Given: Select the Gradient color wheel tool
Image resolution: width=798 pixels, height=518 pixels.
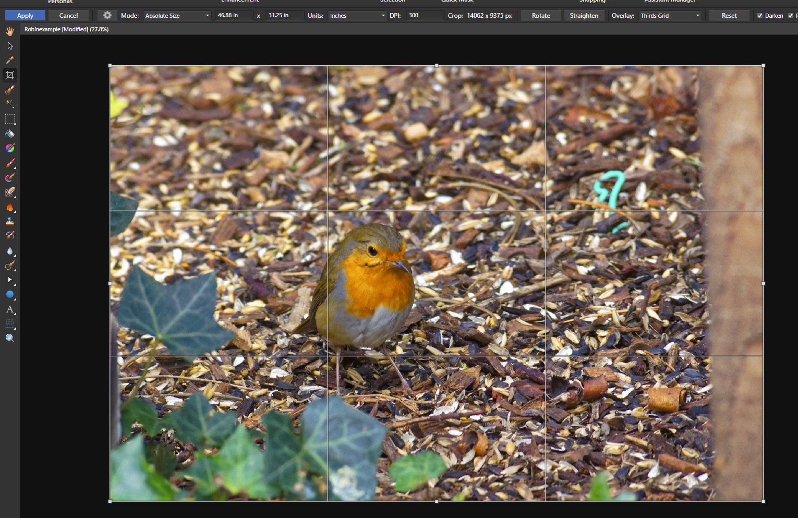Looking at the screenshot, I should pos(9,149).
